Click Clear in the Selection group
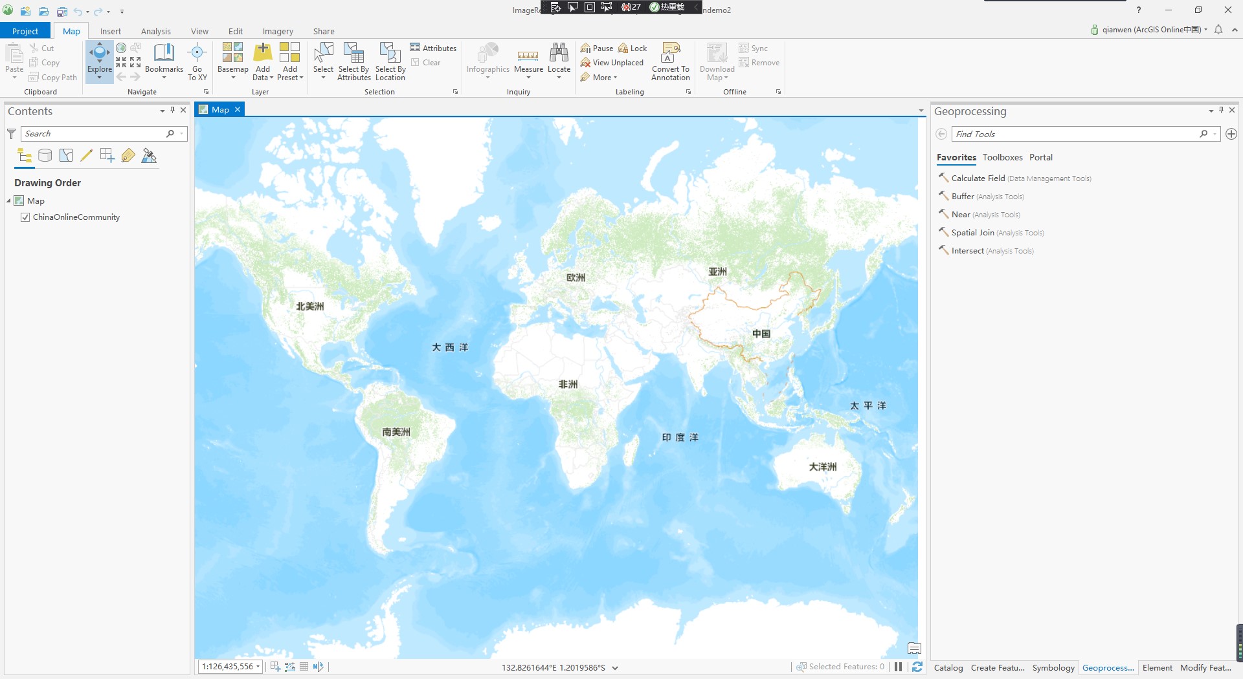This screenshot has width=1243, height=679. [x=428, y=62]
